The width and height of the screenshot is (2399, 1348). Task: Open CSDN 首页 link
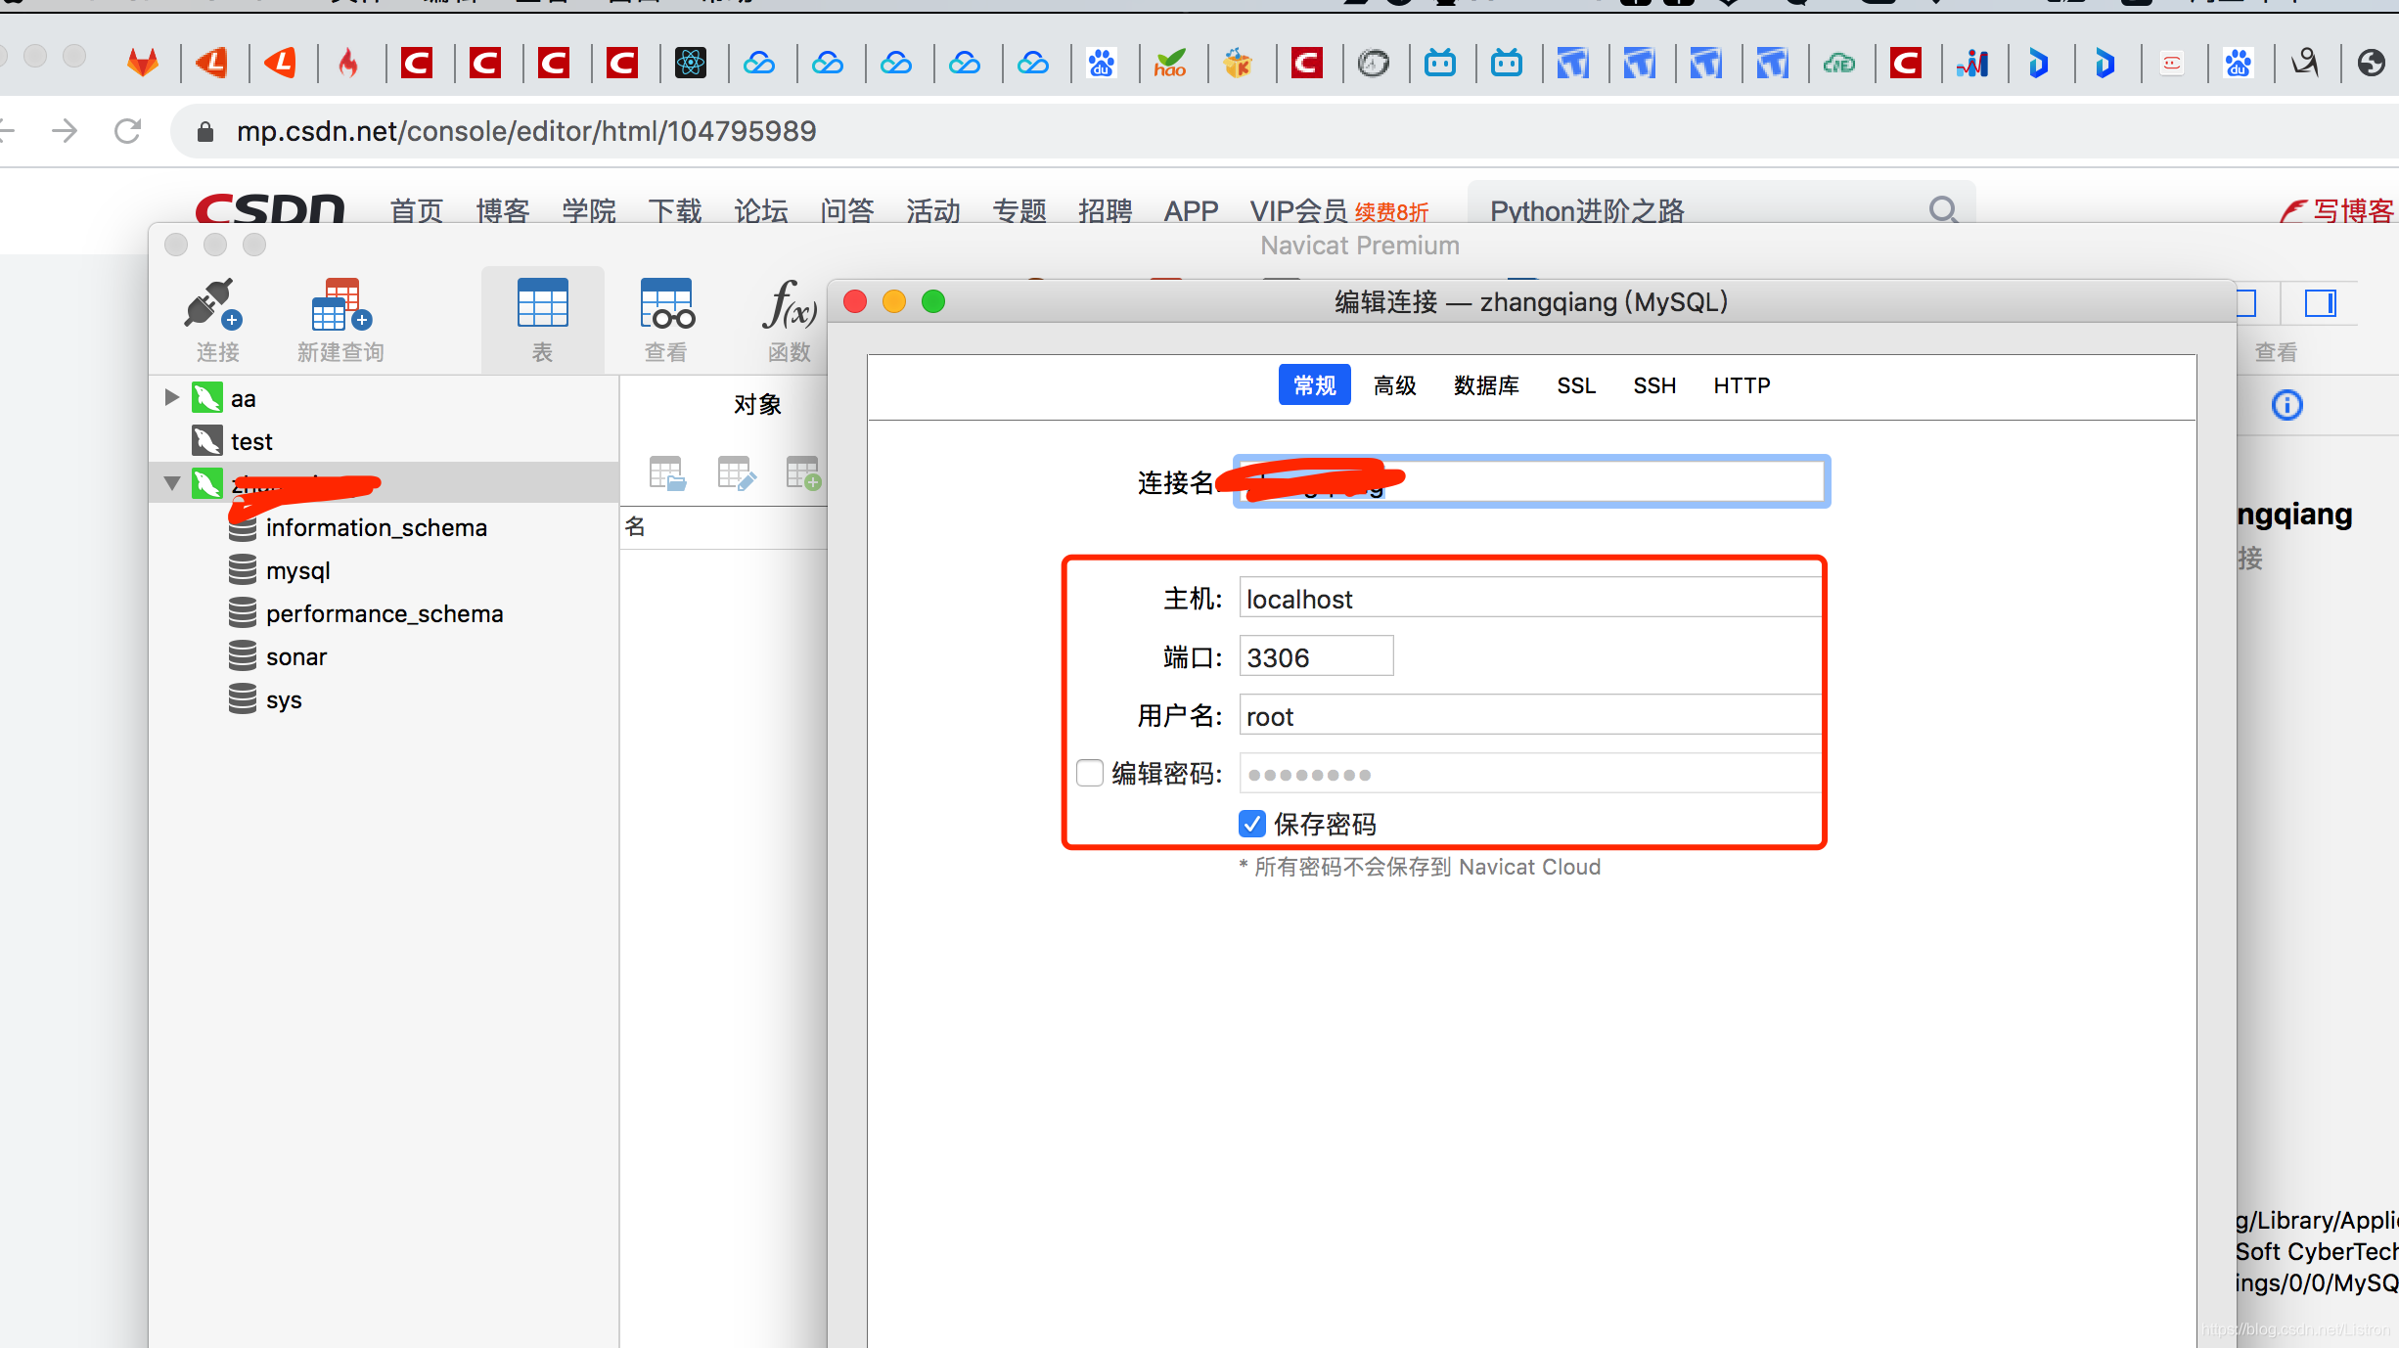coord(417,210)
